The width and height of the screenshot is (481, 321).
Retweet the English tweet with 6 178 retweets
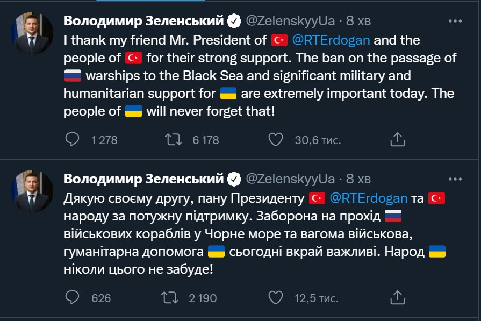pos(174,140)
